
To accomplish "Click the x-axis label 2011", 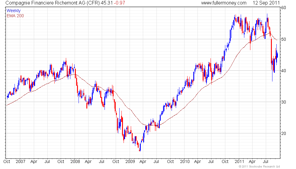I will (x=239, y=162).
